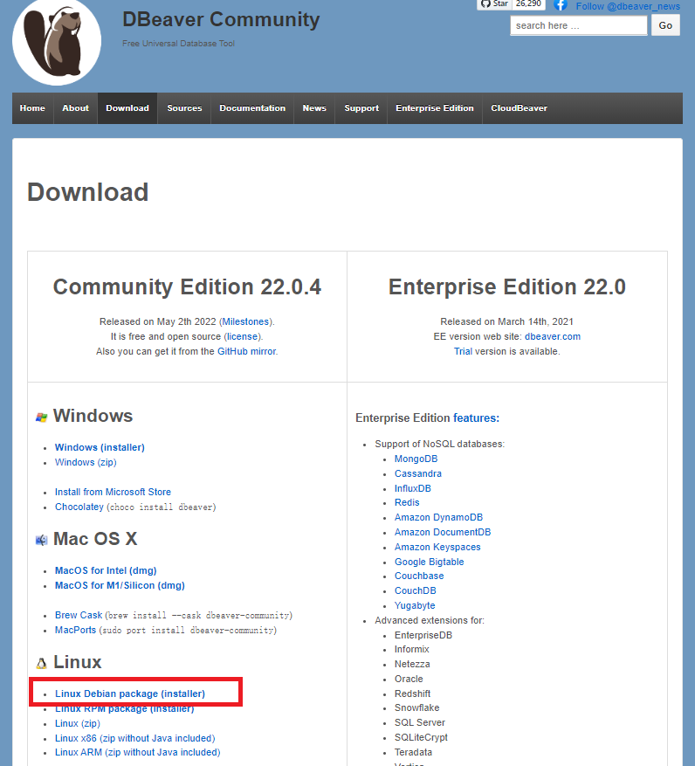This screenshot has width=695, height=766.
Task: Open the Amazon Keyspaces link
Action: click(x=437, y=547)
